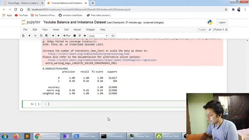Reload the current page
249x140 pixels.
[16, 9]
